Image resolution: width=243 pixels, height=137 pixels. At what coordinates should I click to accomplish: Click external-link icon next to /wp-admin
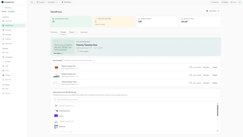point(218,11)
